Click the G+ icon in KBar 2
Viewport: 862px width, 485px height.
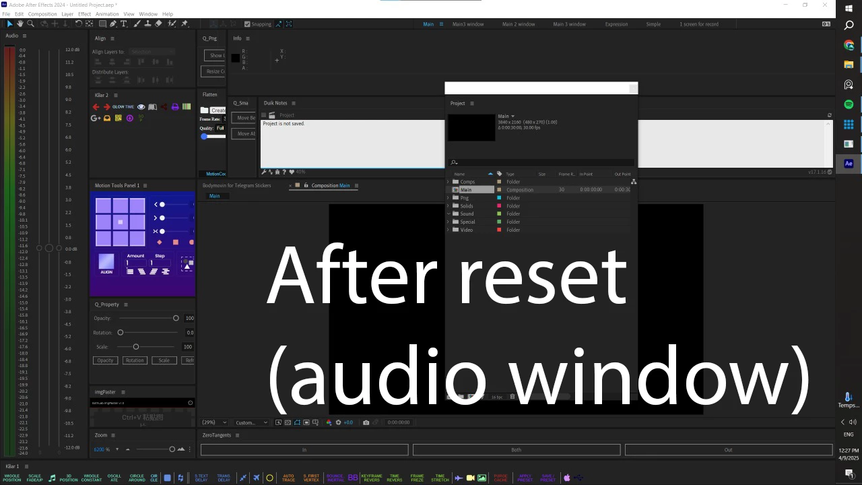pyautogui.click(x=96, y=118)
